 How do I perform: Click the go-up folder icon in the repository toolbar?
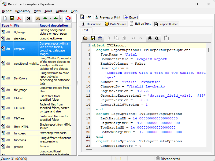(x=38, y=18)
